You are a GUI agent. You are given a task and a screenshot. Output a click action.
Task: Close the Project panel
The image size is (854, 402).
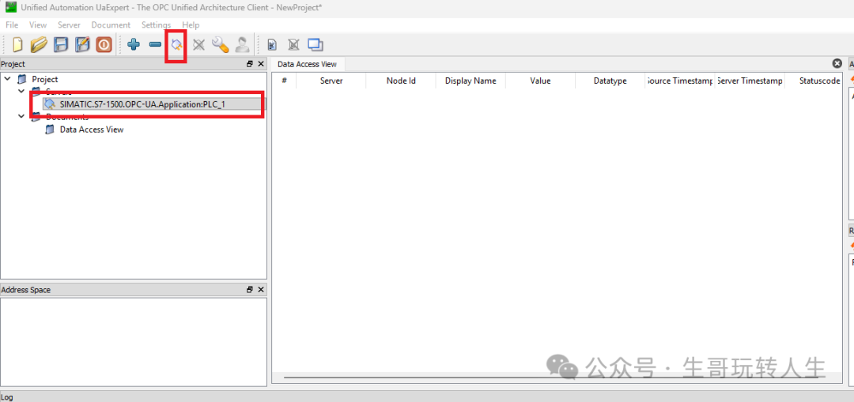click(261, 64)
